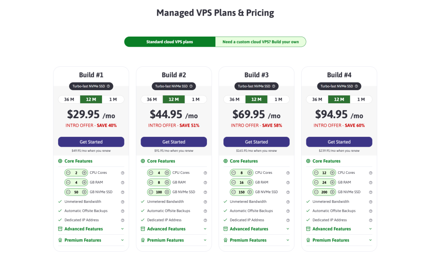Decrease GB RAM in Build #2
The width and height of the screenshot is (435, 261).
point(151,182)
